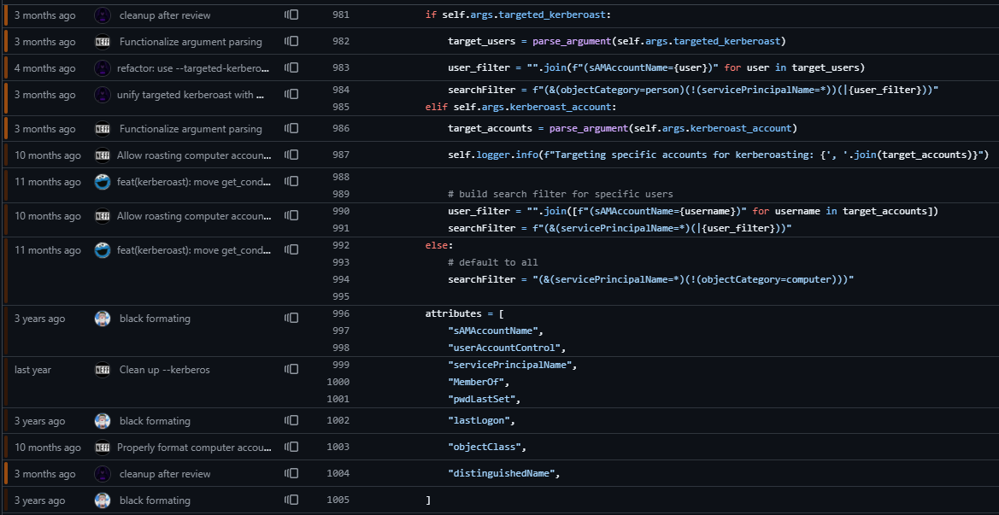Open 'black formating' commit at line 1002
The image size is (999, 515).
pyautogui.click(x=155, y=421)
